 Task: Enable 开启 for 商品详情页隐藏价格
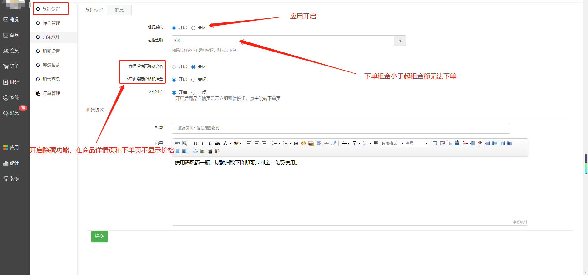coord(174,67)
